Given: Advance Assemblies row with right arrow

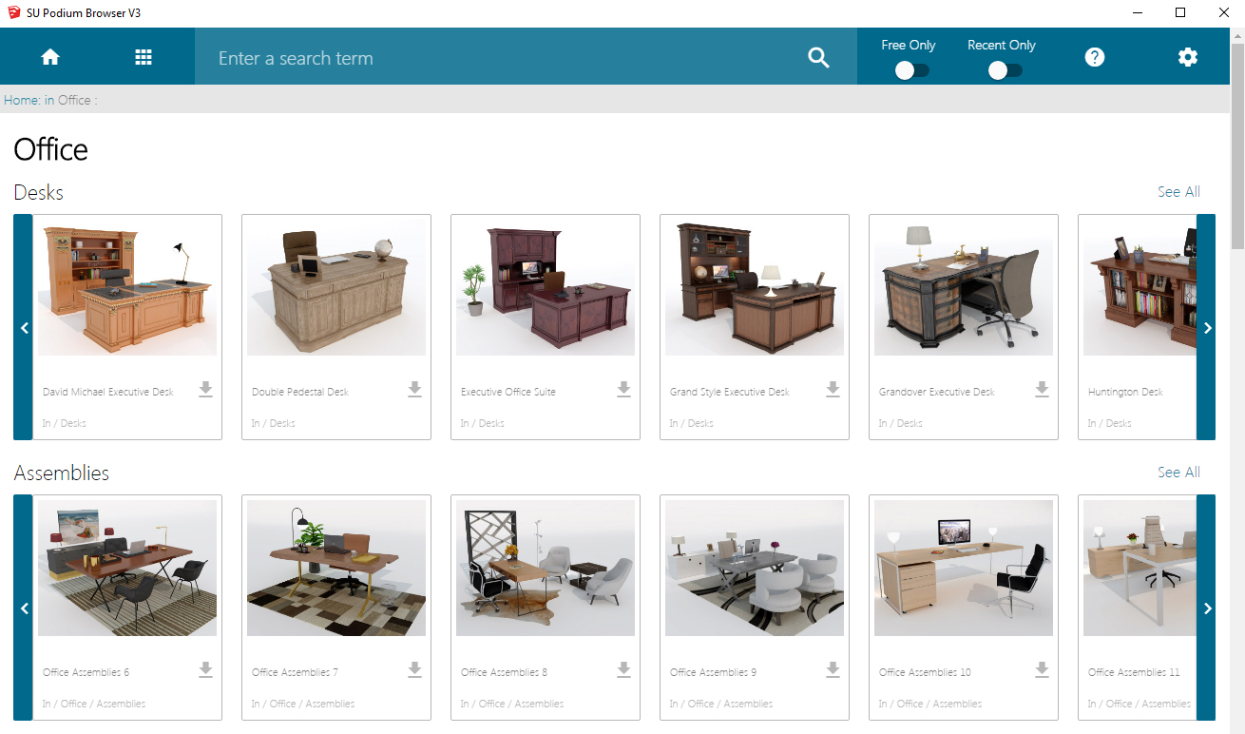Looking at the screenshot, I should (x=1207, y=608).
